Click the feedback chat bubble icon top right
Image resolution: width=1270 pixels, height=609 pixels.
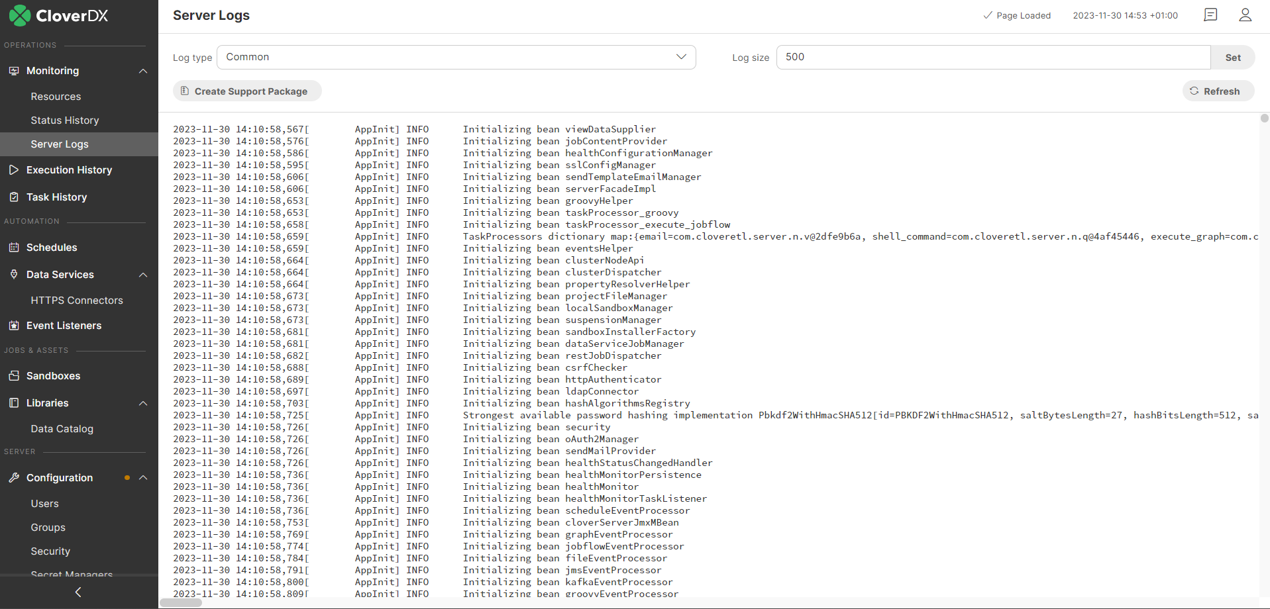[x=1210, y=15]
